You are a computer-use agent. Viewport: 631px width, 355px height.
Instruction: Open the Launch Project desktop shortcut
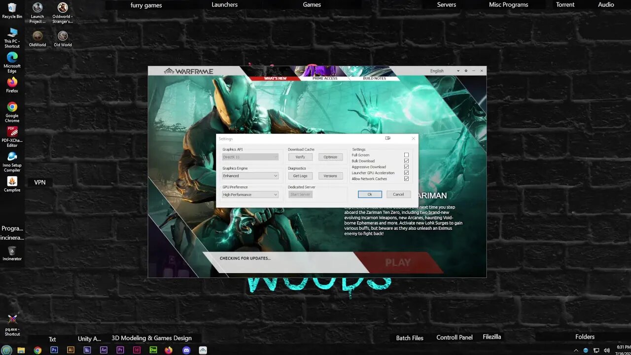(37, 13)
